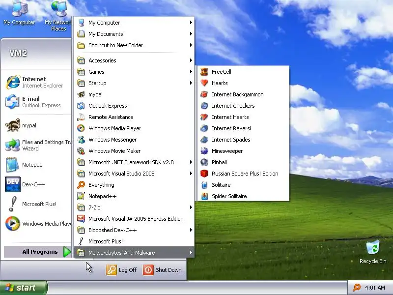
Task: Launch Windows Media Player from All Programs
Action: (134, 128)
